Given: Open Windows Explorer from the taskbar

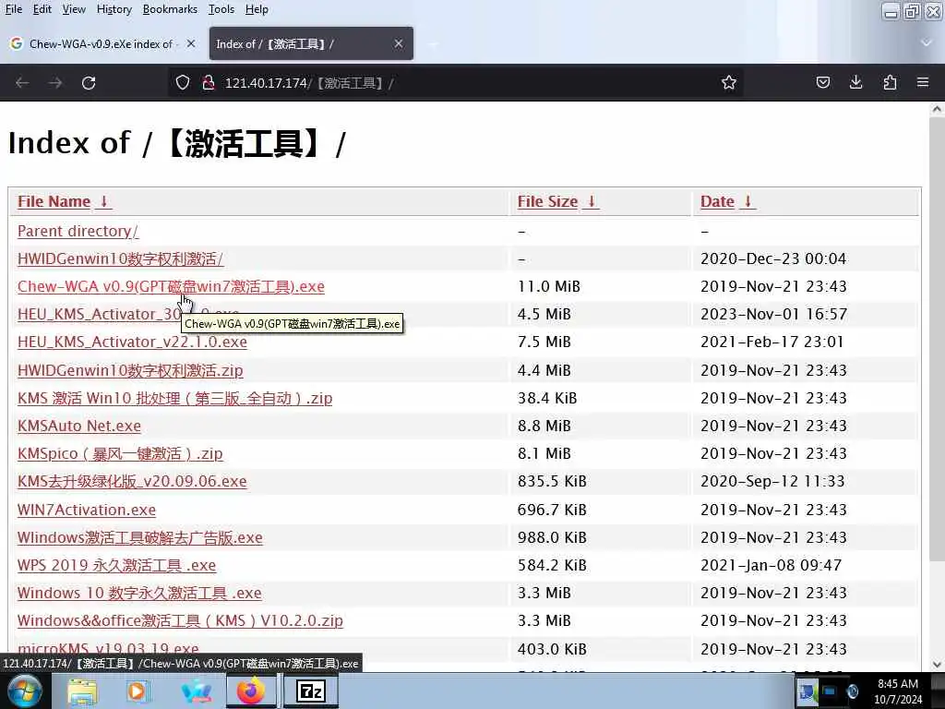Looking at the screenshot, I should pyautogui.click(x=82, y=691).
